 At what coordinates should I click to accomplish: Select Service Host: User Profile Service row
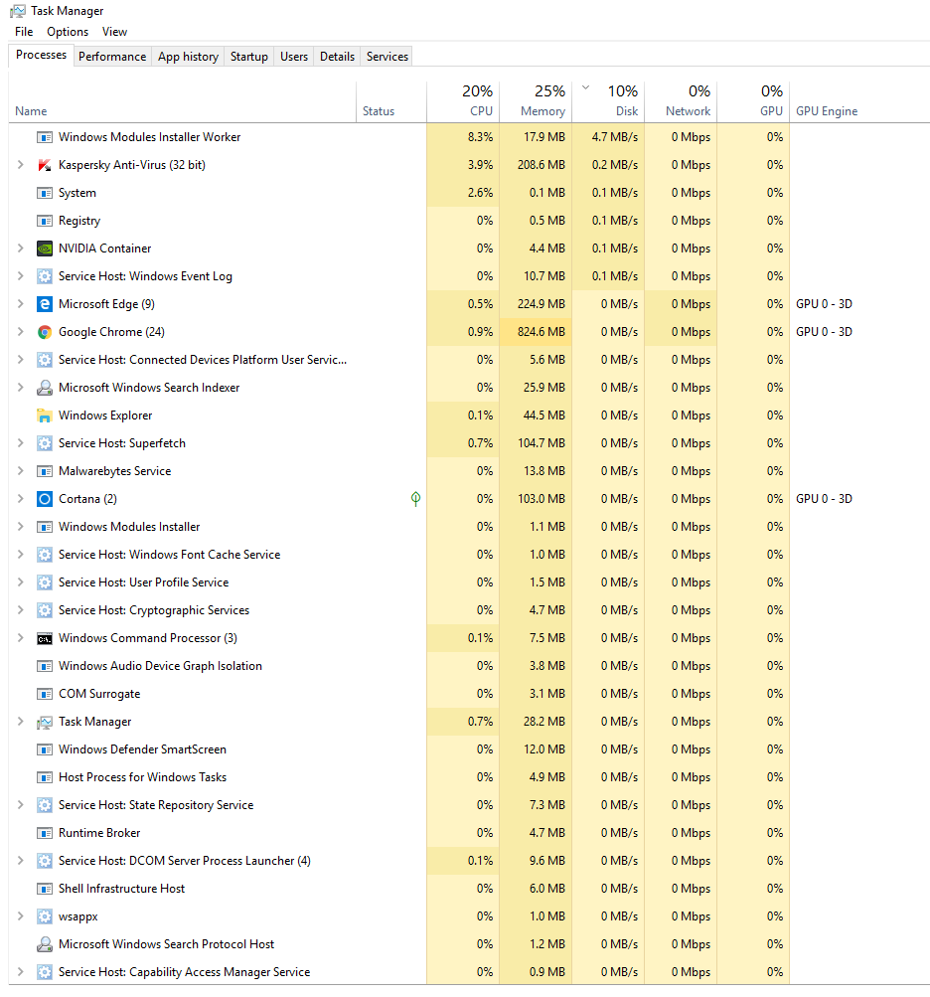469,582
